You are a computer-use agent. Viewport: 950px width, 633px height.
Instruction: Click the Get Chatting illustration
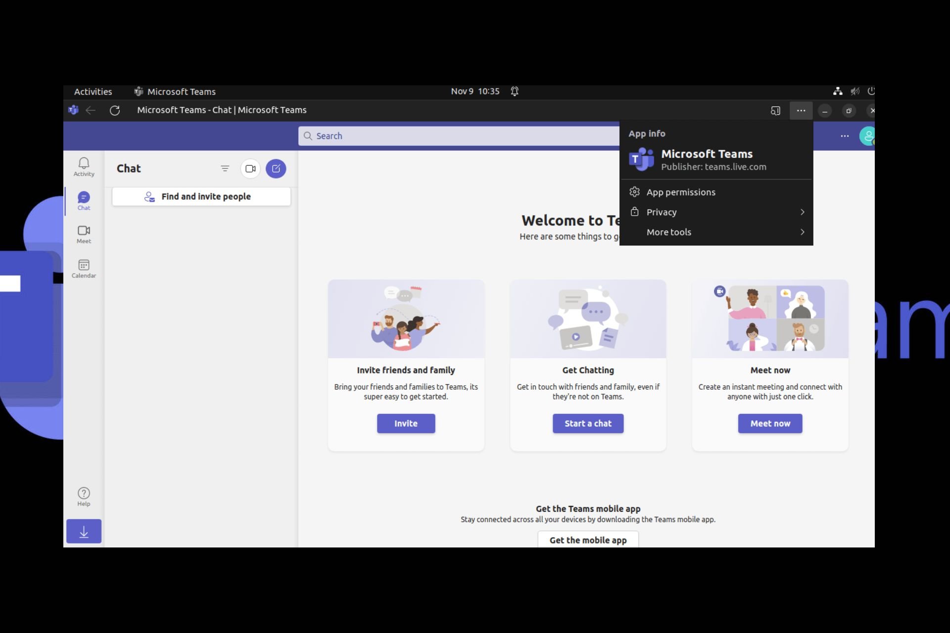[588, 318]
